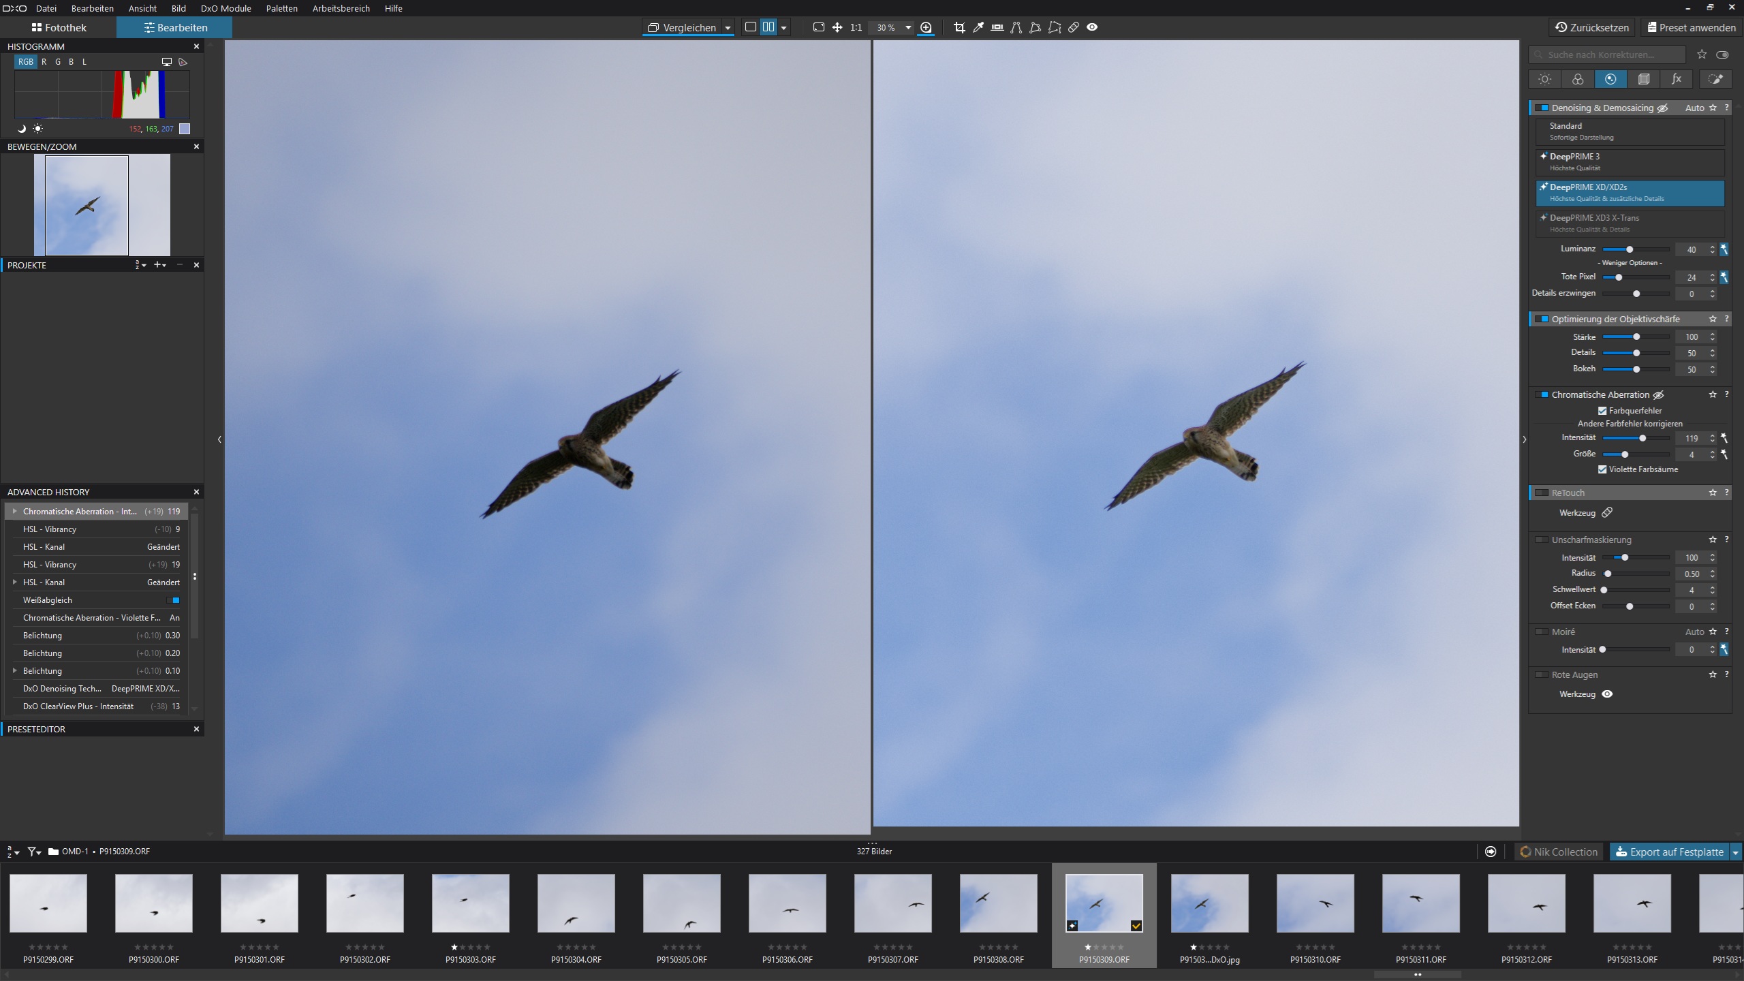Open the Effects (fx) corrections tab

point(1677,79)
